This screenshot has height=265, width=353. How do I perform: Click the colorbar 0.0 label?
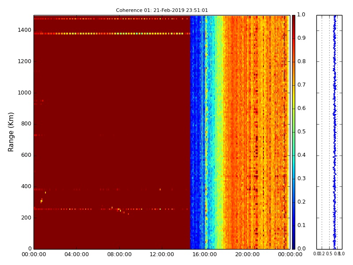point(301,249)
